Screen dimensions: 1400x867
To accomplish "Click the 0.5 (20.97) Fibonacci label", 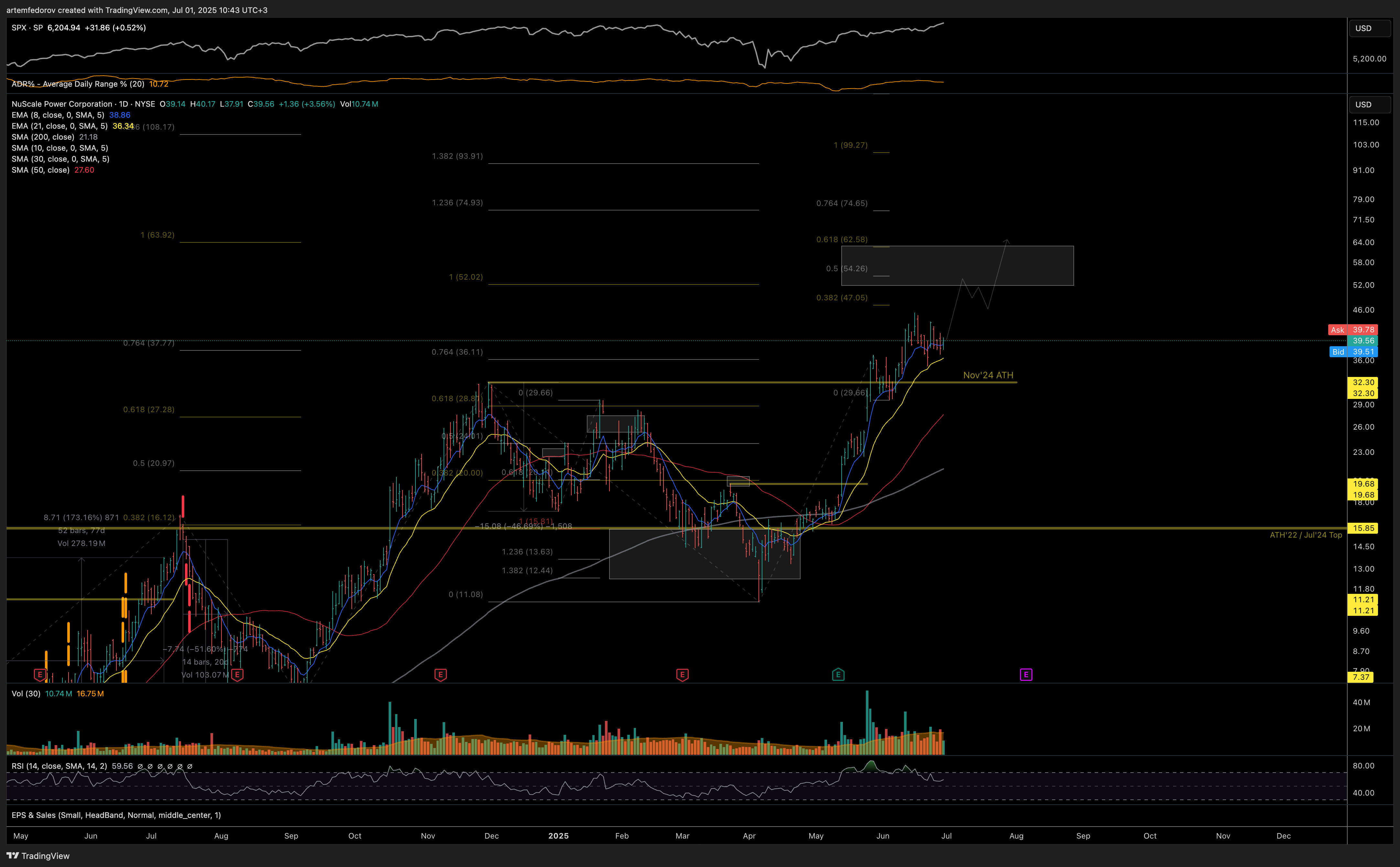I will (153, 463).
